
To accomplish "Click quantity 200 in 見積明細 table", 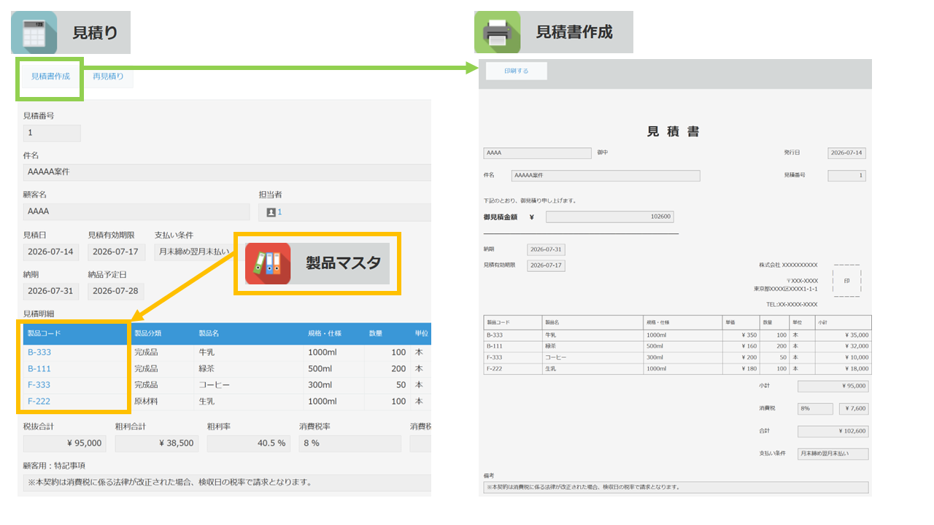I will tap(398, 369).
